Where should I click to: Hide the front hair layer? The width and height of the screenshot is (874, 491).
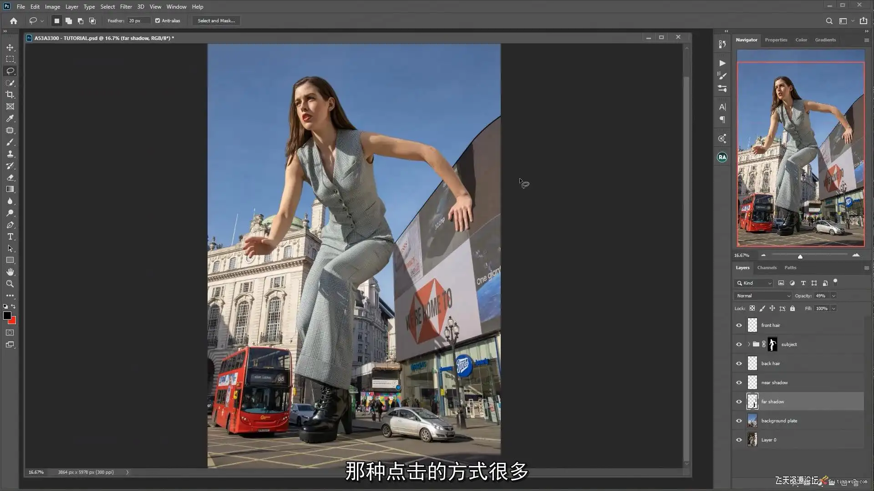[739, 325]
